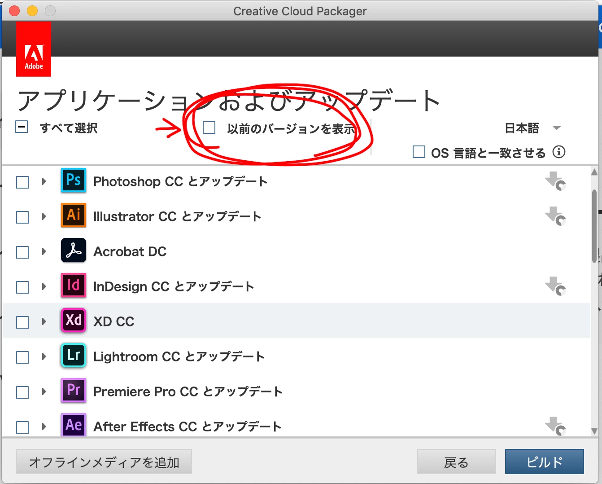Image resolution: width=602 pixels, height=484 pixels.
Task: Click the Lightroom CC app icon
Action: [x=74, y=356]
